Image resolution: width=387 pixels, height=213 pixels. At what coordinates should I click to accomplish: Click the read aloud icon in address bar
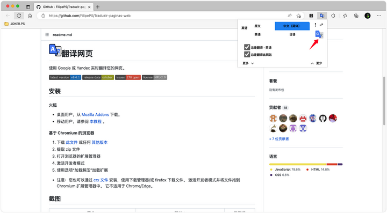[x=290, y=16]
